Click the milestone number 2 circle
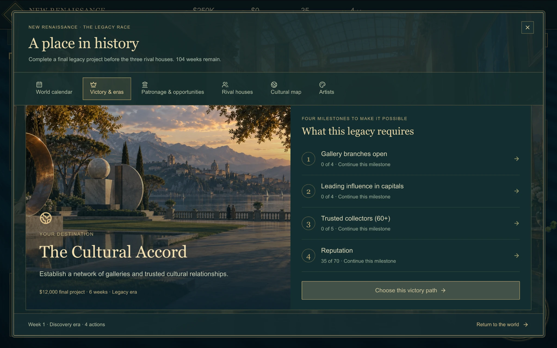The image size is (557, 348). tap(308, 191)
